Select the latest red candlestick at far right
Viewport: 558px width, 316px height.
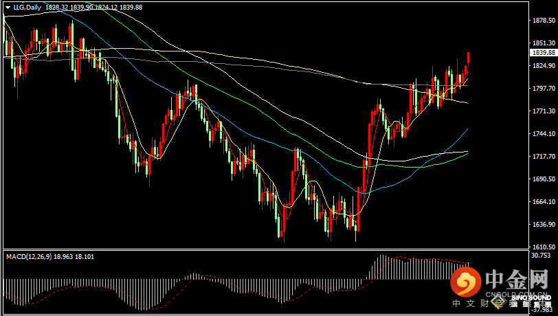tap(469, 59)
